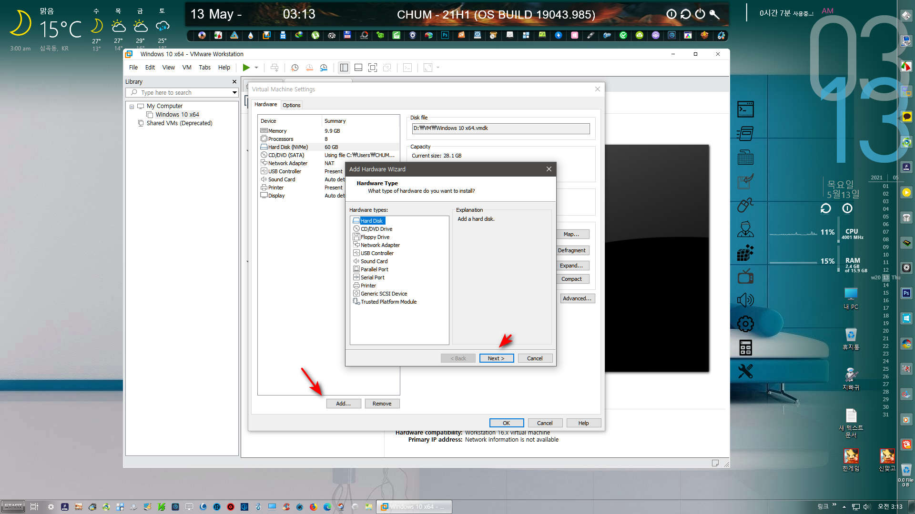Power on the virtual machine with play icon

[246, 68]
